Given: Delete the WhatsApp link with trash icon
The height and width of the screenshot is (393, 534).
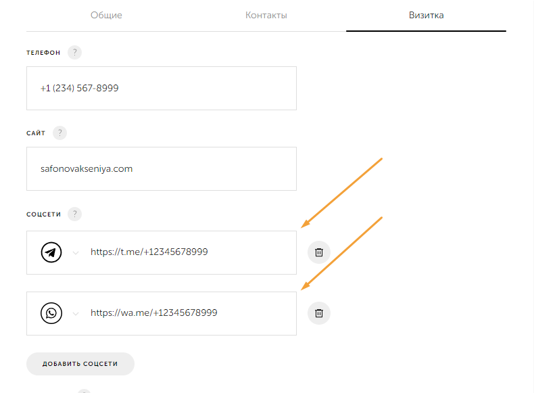Looking at the screenshot, I should [319, 313].
